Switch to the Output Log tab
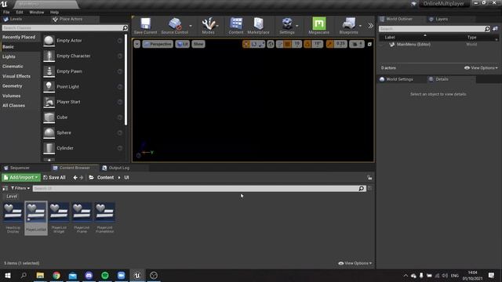Viewport: 502px width, 282px height. point(116,168)
